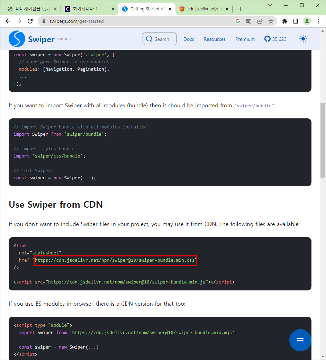The height and width of the screenshot is (360, 326).
Task: Close the 하이시네마_1 tab
Action: [x=113, y=9]
